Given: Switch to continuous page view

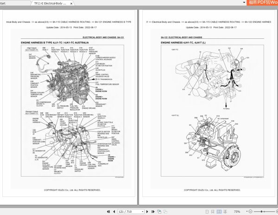Looking at the screenshot, I should (213, 211).
